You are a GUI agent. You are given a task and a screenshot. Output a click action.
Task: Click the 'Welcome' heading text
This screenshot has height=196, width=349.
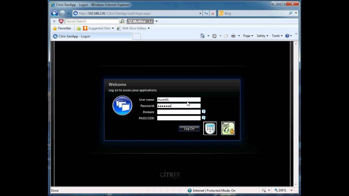(117, 84)
